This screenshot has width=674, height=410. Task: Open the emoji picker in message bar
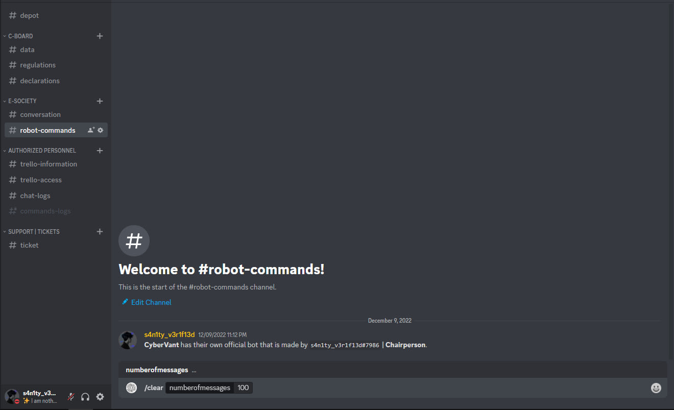click(x=656, y=388)
